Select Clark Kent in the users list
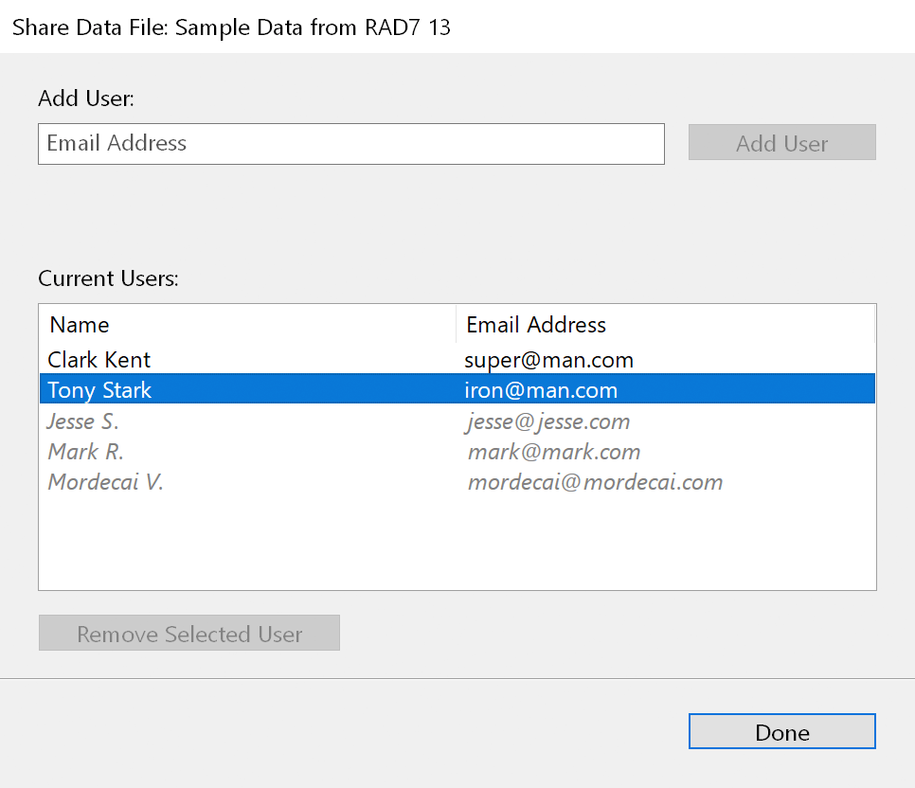The width and height of the screenshot is (915, 788). 99,360
